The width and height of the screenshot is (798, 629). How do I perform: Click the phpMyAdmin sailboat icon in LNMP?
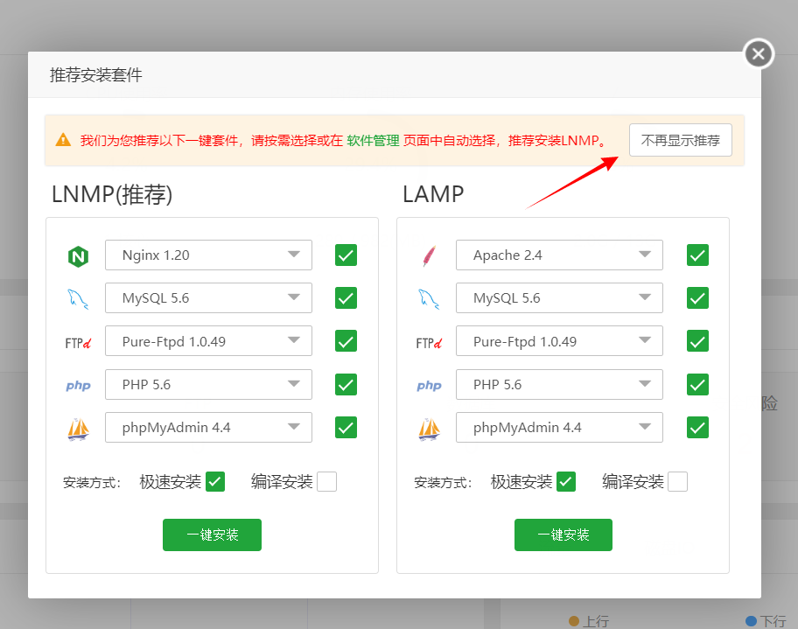(x=79, y=429)
